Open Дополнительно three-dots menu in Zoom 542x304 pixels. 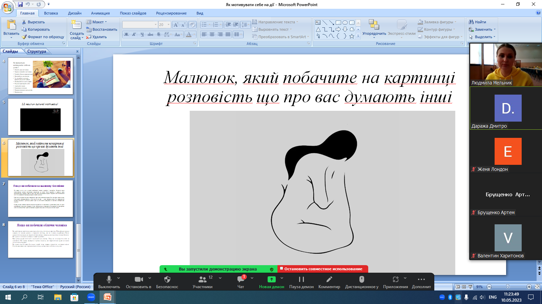tap(421, 282)
